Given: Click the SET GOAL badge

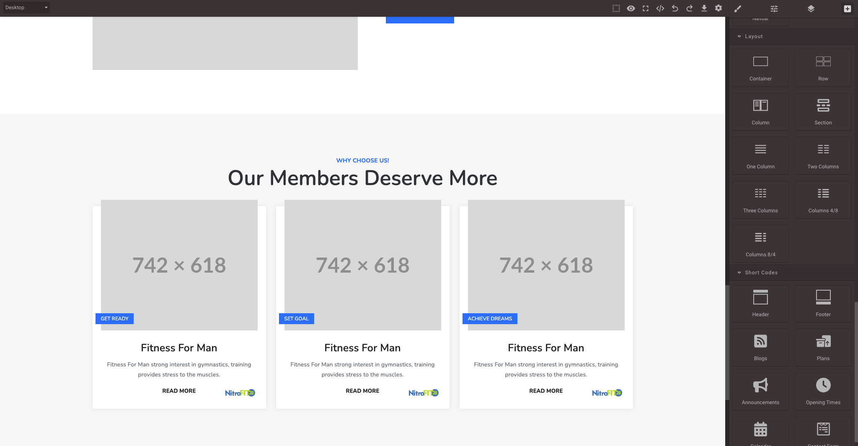Looking at the screenshot, I should (x=296, y=319).
